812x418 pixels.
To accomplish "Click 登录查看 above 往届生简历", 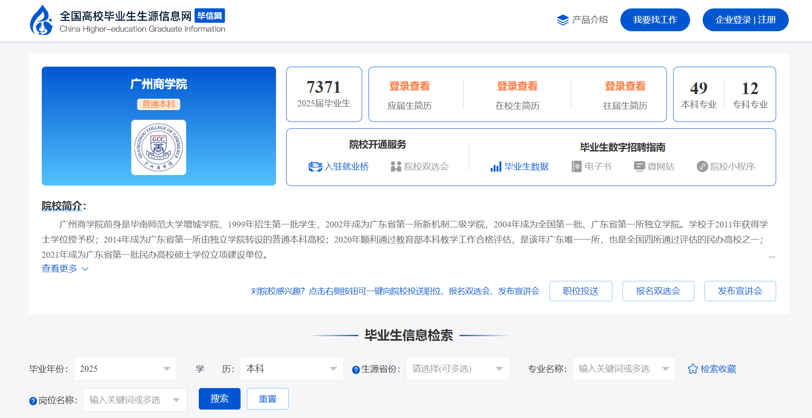I will coord(625,86).
